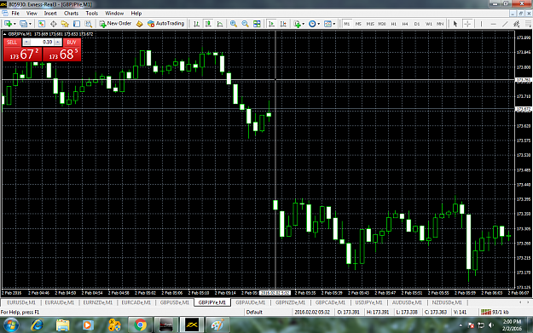Viewport: 533px width, 333px height.
Task: Open a new chart window
Action: click(8, 24)
